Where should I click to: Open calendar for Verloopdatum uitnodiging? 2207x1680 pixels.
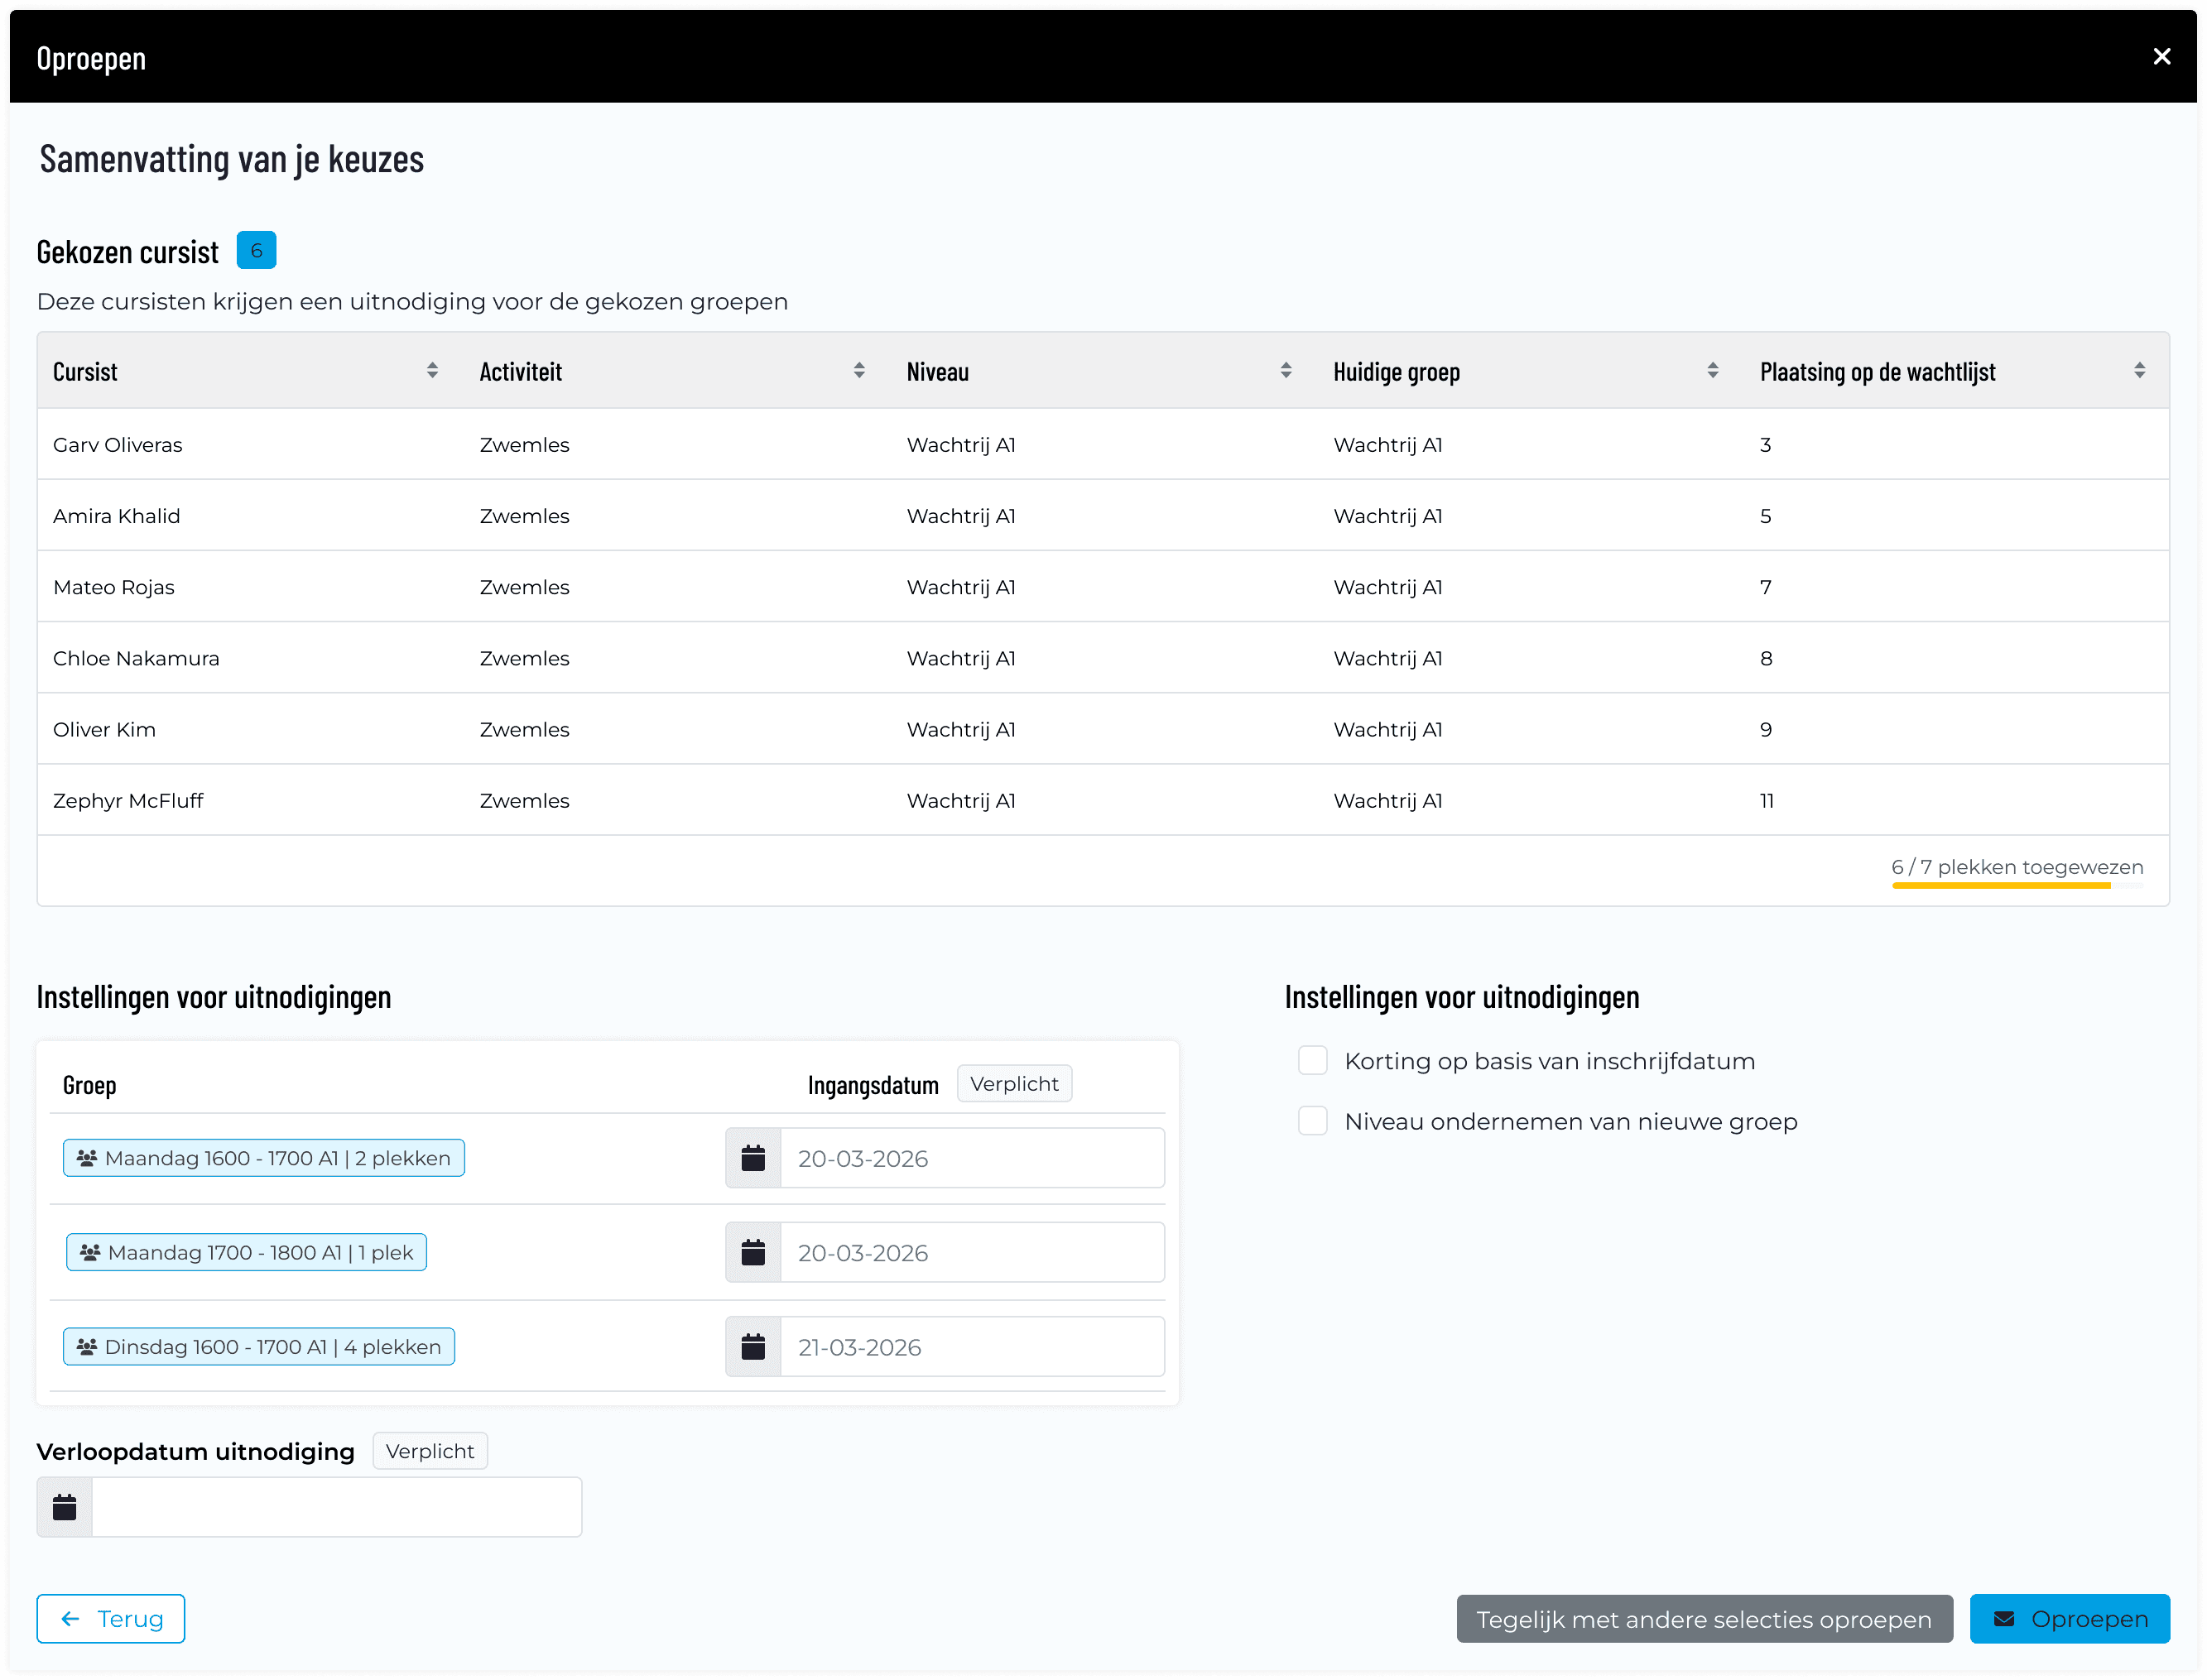[x=65, y=1507]
